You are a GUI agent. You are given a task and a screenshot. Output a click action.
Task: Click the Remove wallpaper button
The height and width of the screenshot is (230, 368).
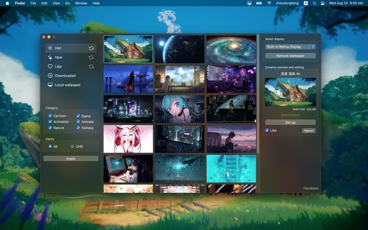coord(290,56)
